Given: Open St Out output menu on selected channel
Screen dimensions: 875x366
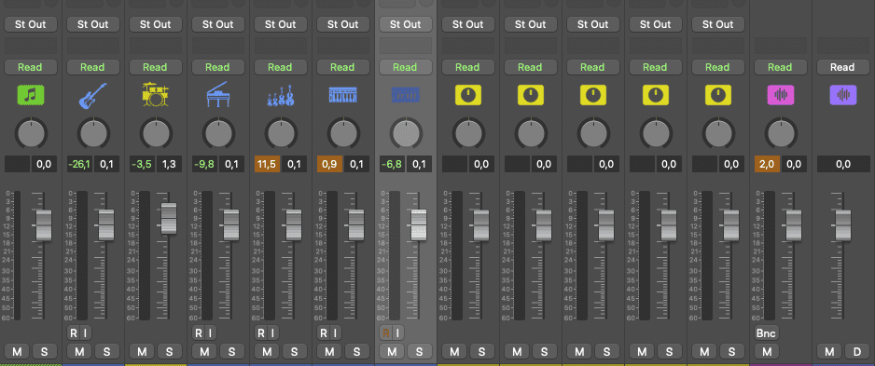Looking at the screenshot, I should (405, 24).
